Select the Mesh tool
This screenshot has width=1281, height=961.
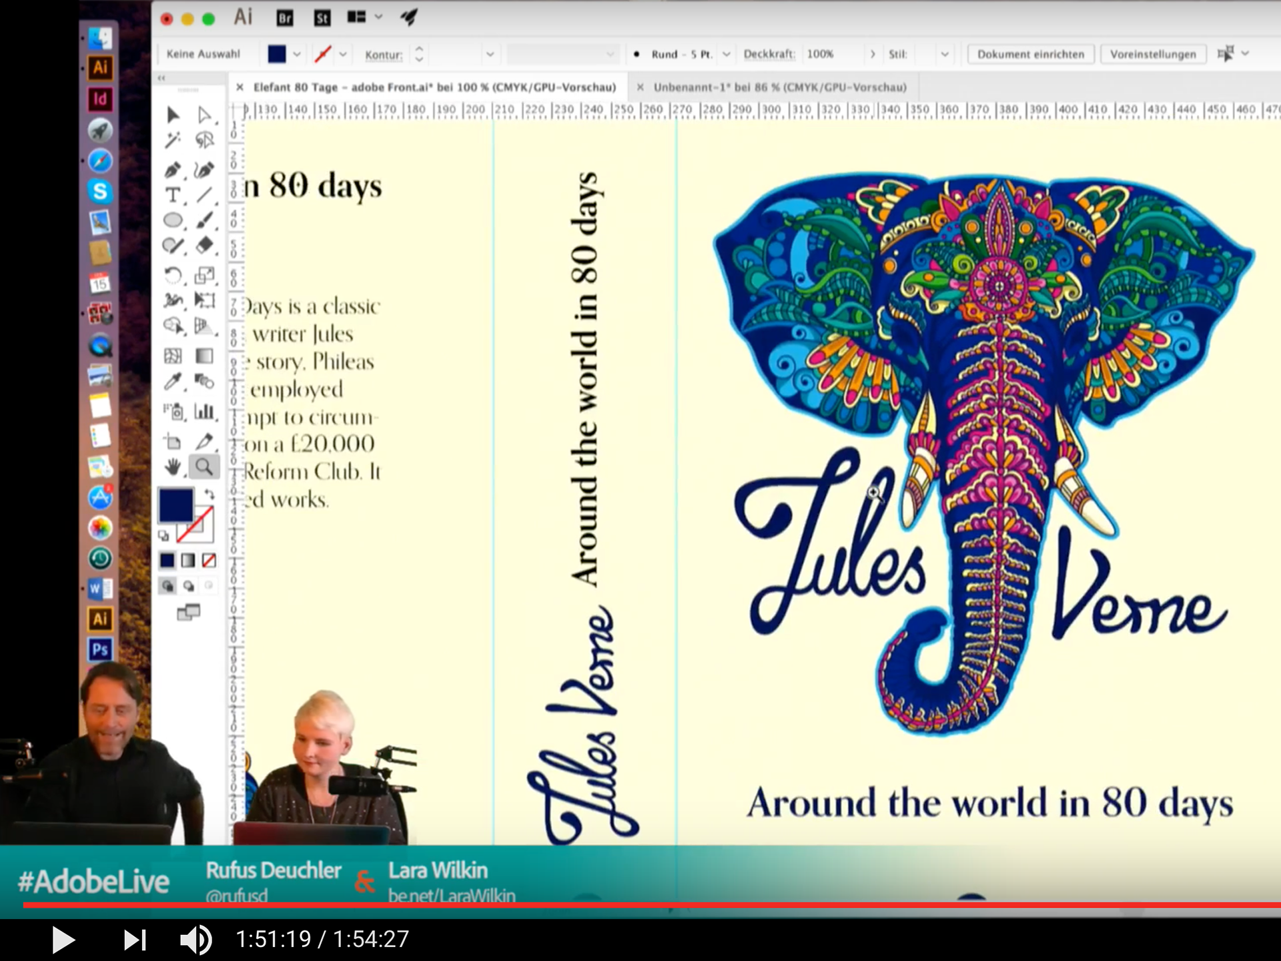pos(173,356)
